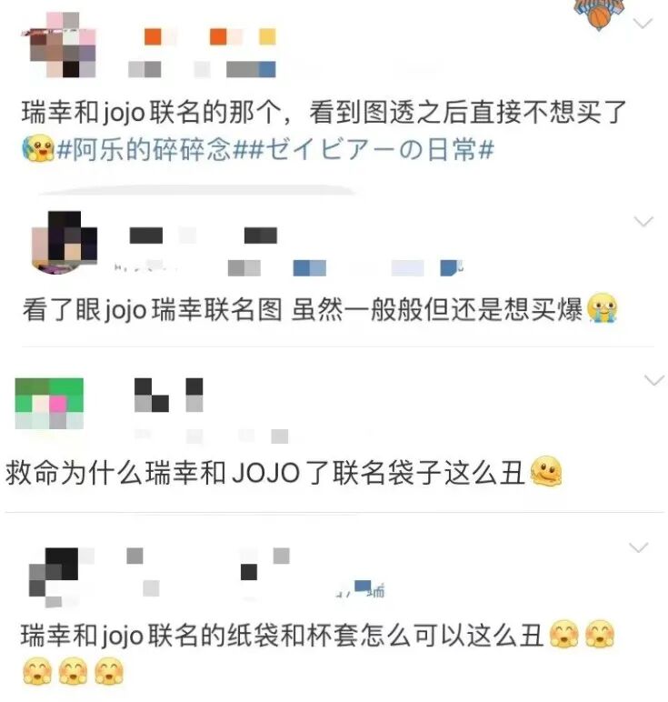This screenshot has height=702, width=668.
Task: Open post 看了眼jojo瑞幸联名图
Action: tap(303, 309)
